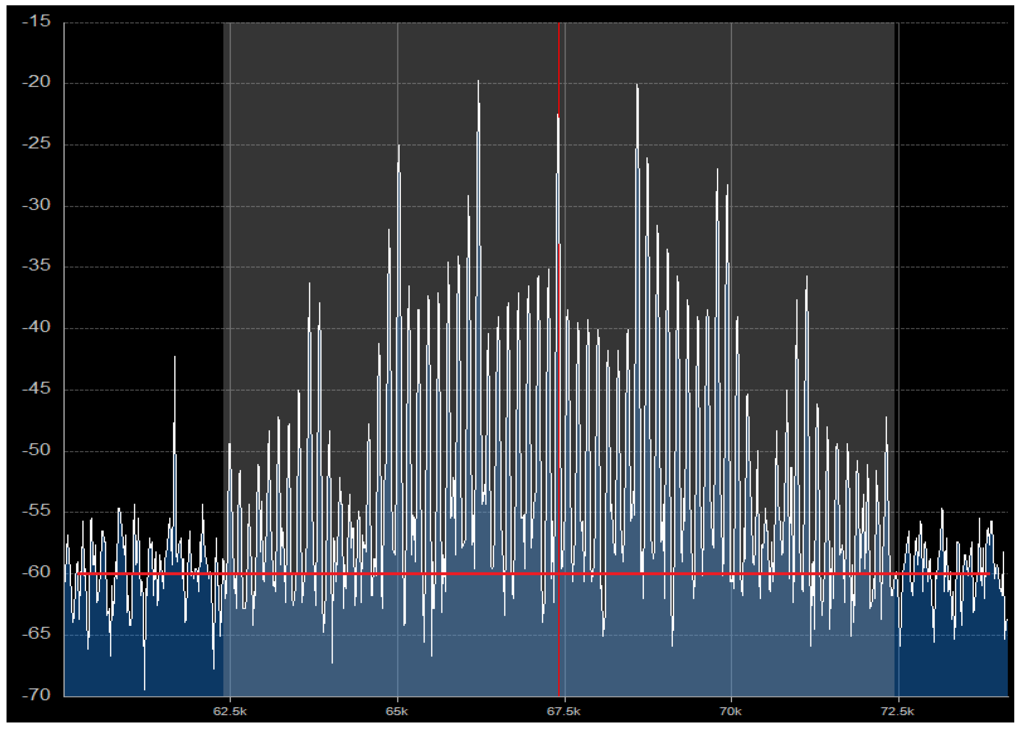Click the 70k frequency axis label

[x=730, y=711]
